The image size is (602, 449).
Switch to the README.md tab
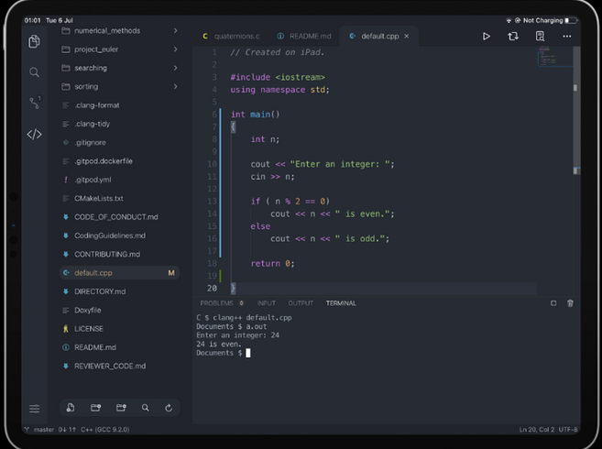click(x=304, y=36)
